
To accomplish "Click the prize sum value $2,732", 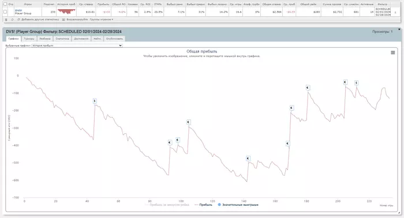I will [x=338, y=12].
